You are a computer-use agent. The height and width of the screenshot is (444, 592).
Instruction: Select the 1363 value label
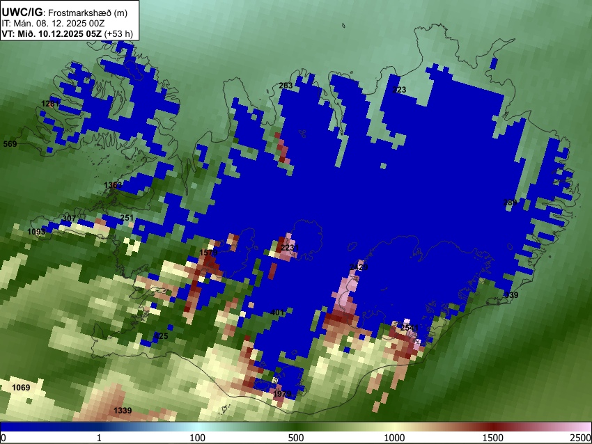pos(113,185)
